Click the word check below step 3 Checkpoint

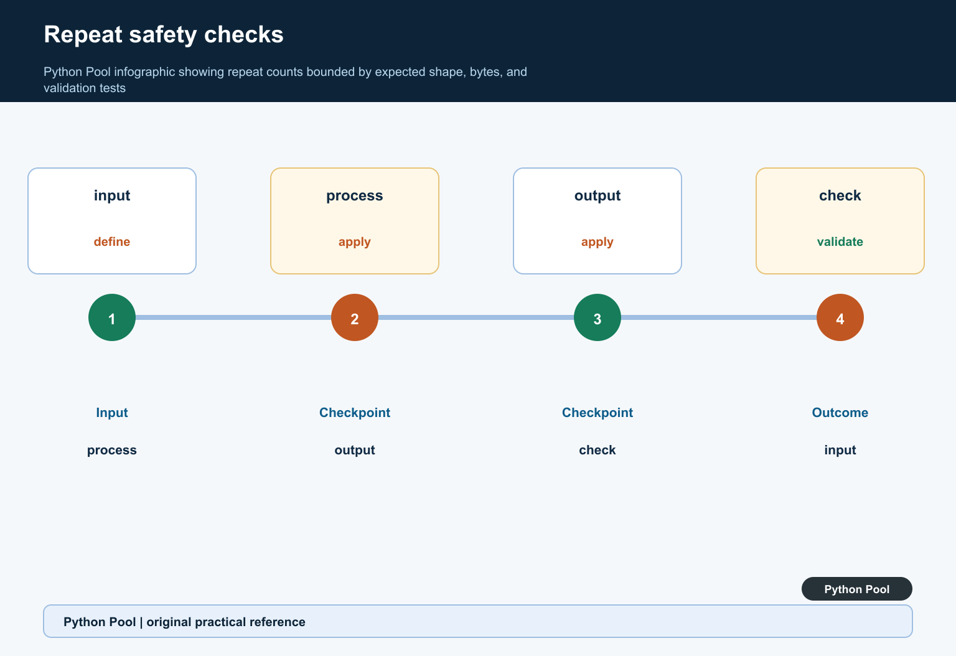[597, 450]
